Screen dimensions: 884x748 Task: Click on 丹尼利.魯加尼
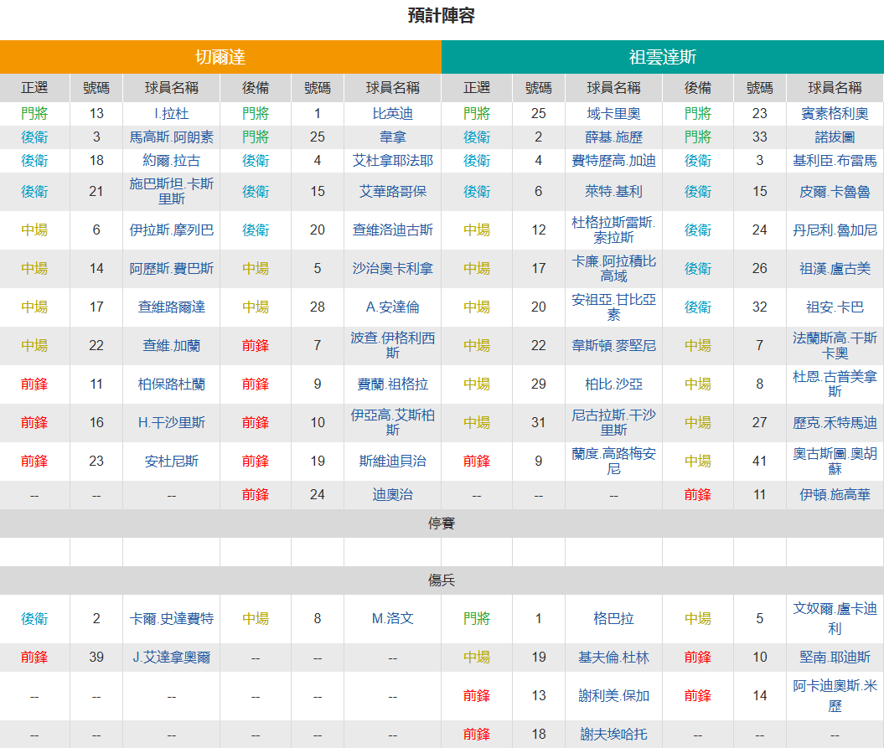pyautogui.click(x=835, y=230)
